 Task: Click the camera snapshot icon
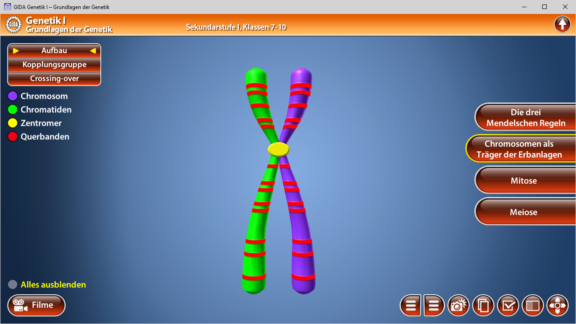coord(459,305)
